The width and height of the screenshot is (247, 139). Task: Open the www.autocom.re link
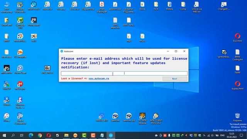click(x=99, y=78)
